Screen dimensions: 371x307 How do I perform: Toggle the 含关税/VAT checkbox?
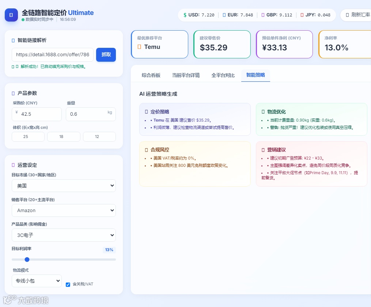68,284
